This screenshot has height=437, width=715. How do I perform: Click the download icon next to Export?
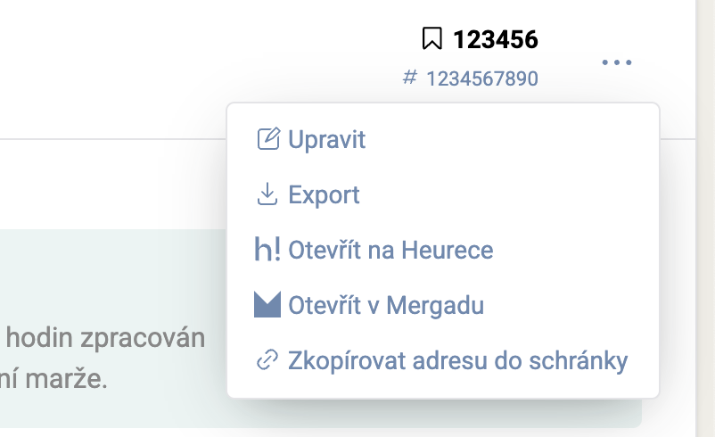tap(267, 194)
